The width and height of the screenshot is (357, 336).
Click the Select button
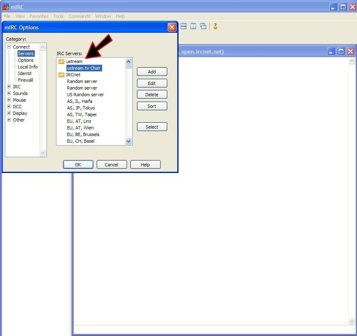point(152,127)
